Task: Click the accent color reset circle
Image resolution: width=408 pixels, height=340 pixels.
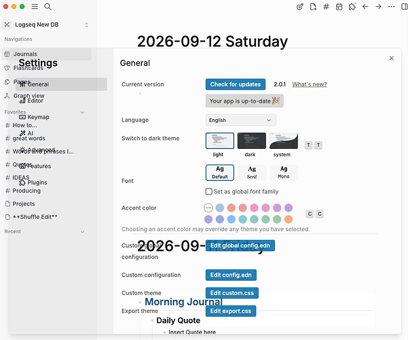Action: 208,208
